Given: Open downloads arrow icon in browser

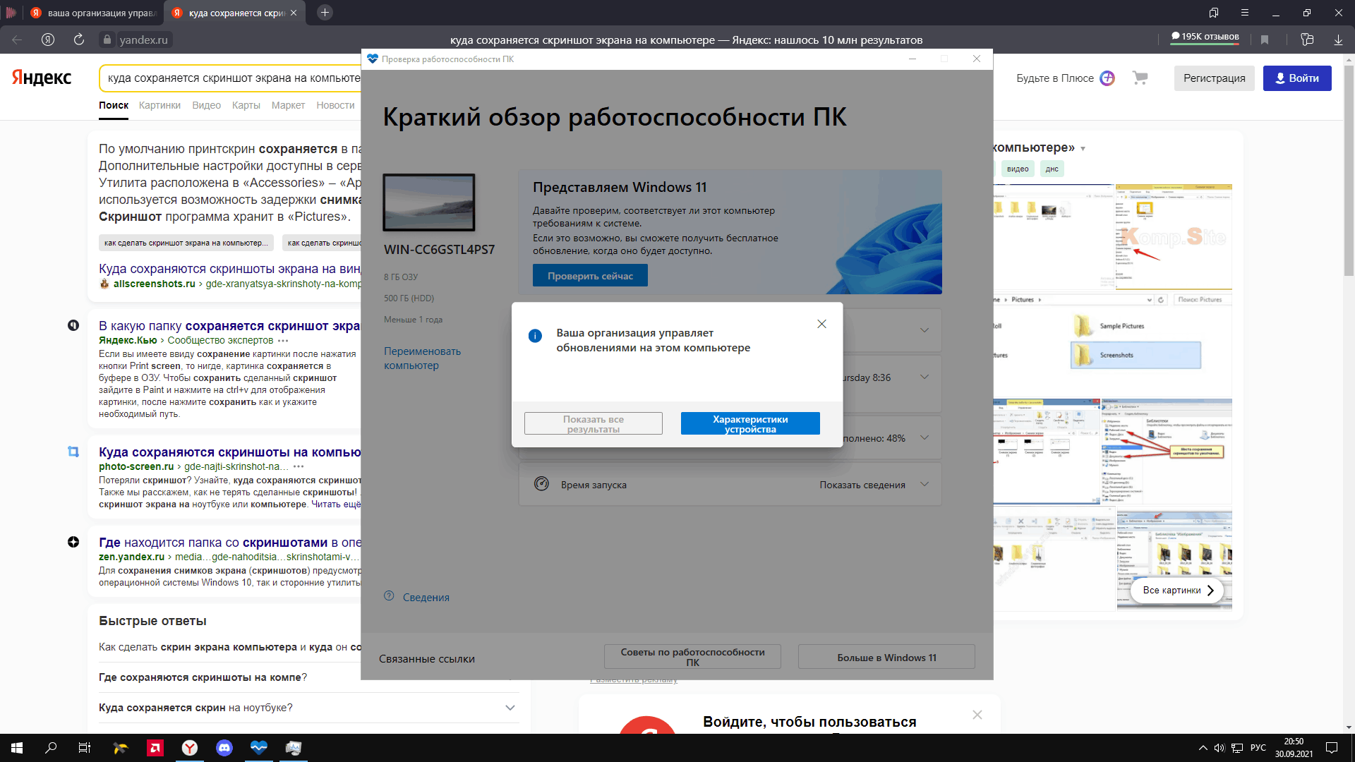Looking at the screenshot, I should coord(1338,40).
